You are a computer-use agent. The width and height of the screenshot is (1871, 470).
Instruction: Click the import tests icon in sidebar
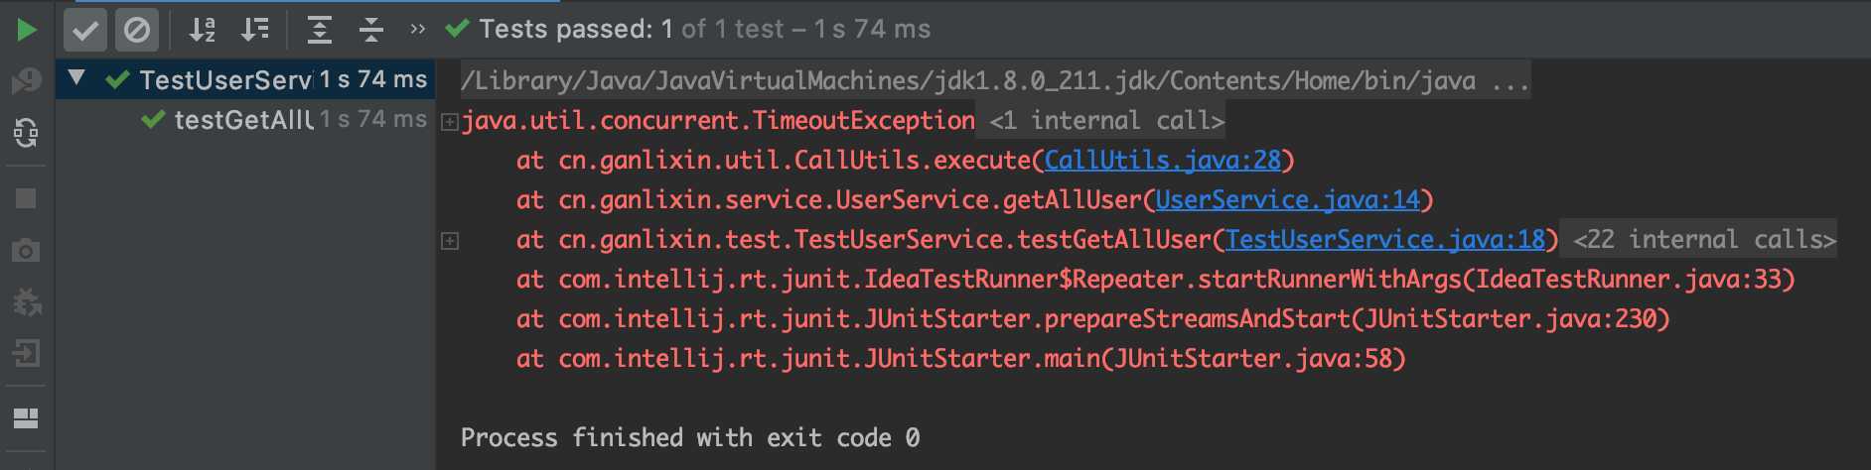27,353
